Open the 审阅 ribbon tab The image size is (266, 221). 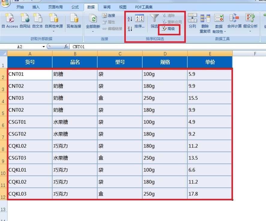(x=107, y=7)
